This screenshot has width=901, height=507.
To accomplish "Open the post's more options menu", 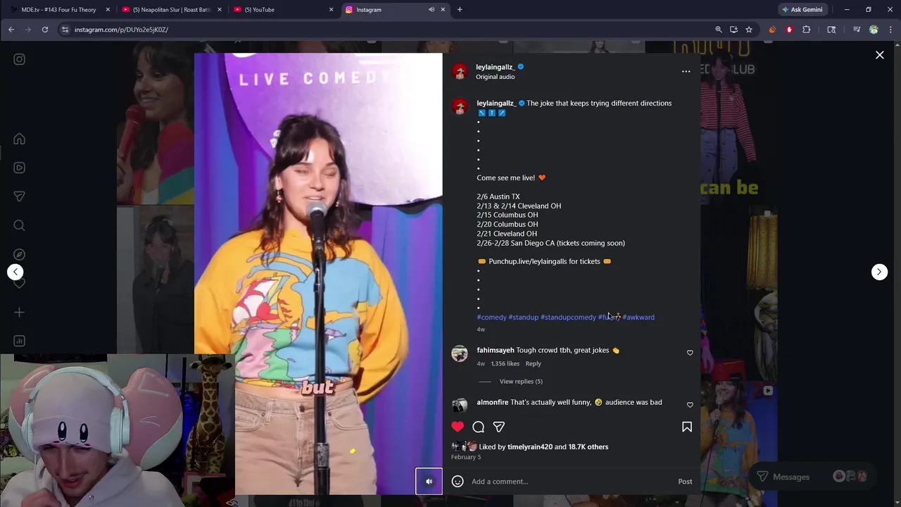I will coord(686,71).
